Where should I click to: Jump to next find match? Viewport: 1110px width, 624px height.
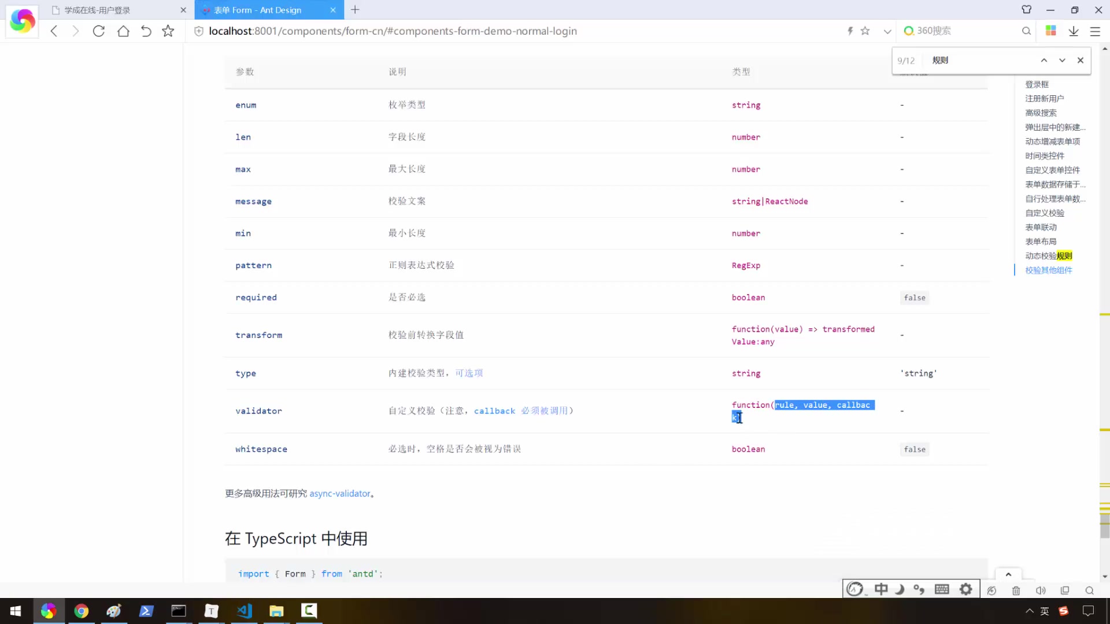coord(1062,60)
